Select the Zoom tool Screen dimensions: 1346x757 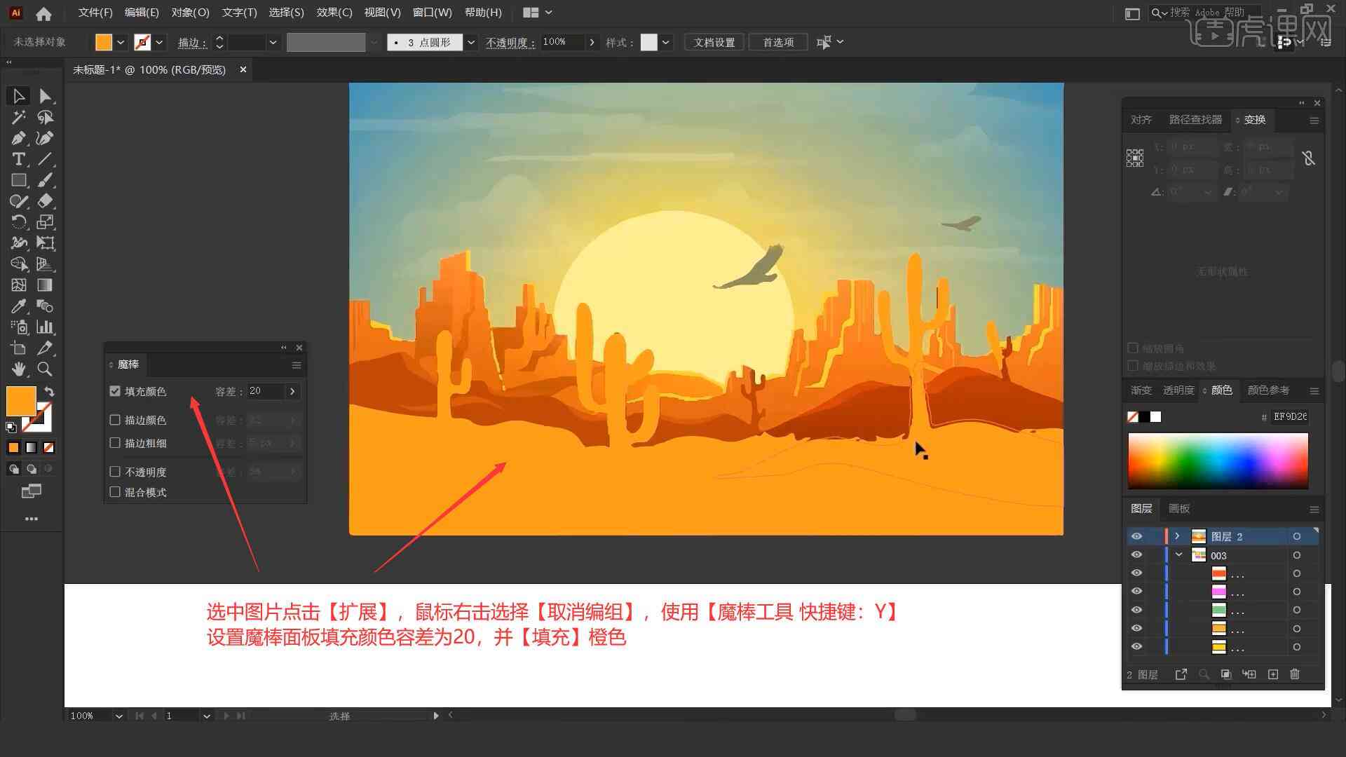(x=44, y=369)
